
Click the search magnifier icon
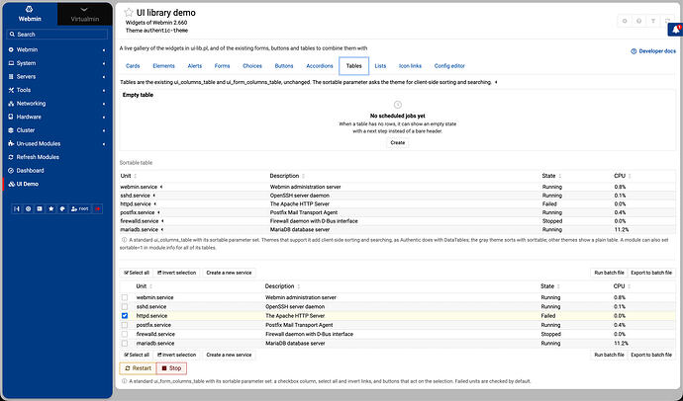(12, 35)
